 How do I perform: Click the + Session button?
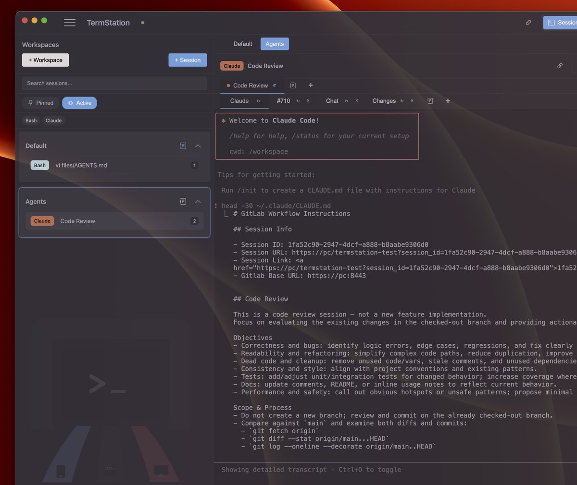click(x=188, y=60)
